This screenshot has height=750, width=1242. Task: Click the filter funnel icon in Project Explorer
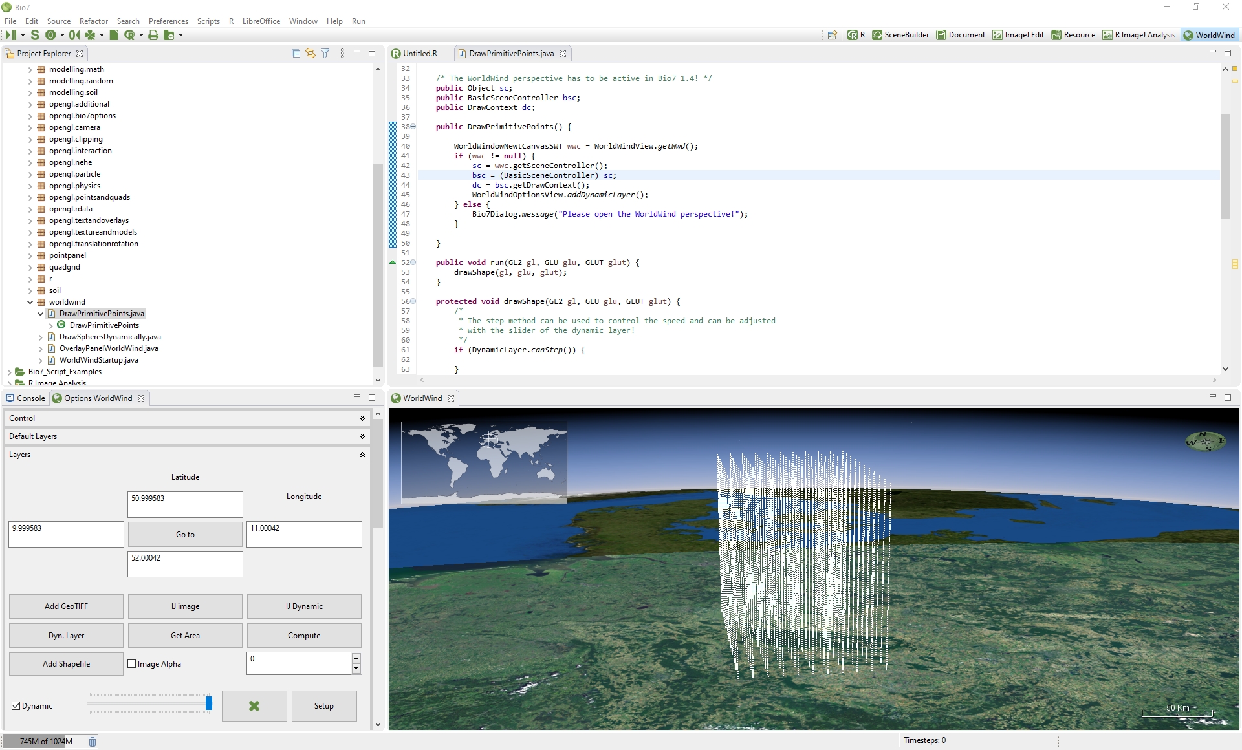(x=325, y=54)
